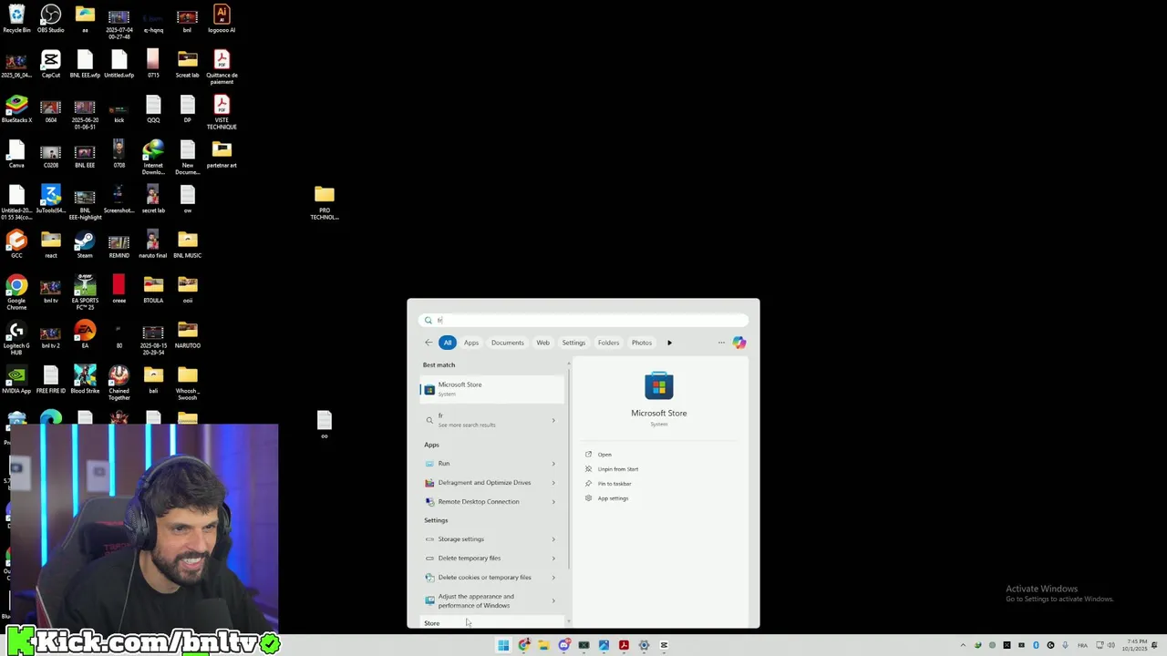Open Settings gear on the taskbar
Screen dimensions: 1167x656
(644, 645)
